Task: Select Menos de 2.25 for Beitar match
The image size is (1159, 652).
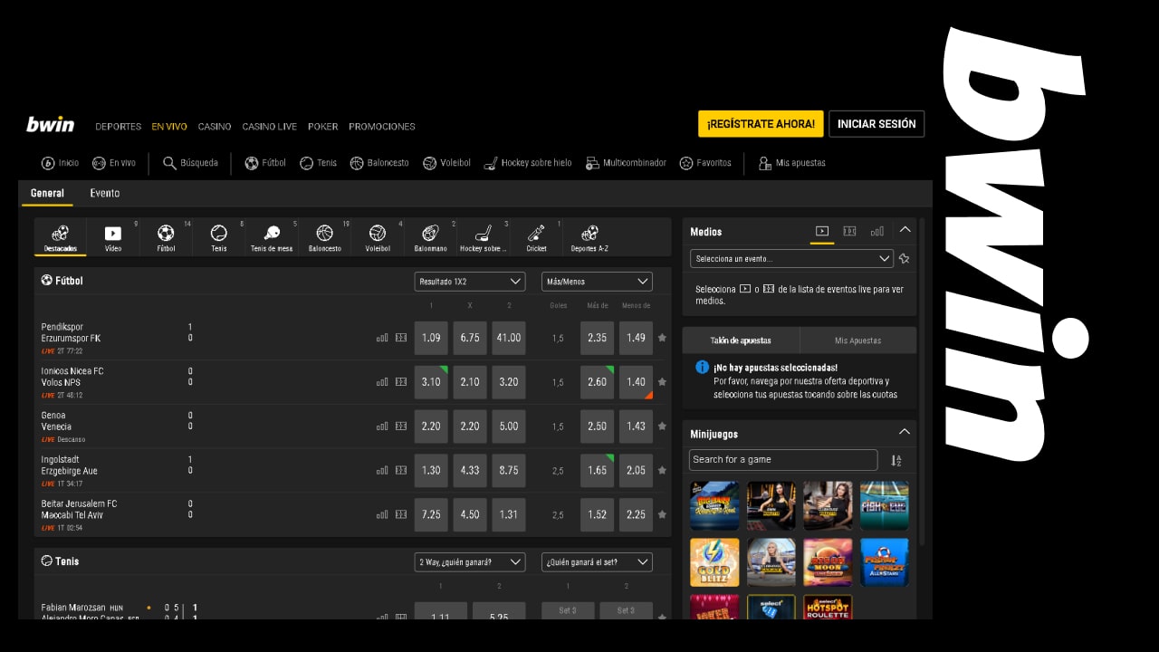Action: (x=636, y=515)
